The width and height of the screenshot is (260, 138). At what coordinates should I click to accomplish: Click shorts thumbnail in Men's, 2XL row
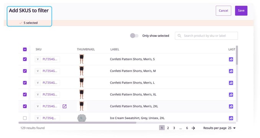(x=82, y=106)
